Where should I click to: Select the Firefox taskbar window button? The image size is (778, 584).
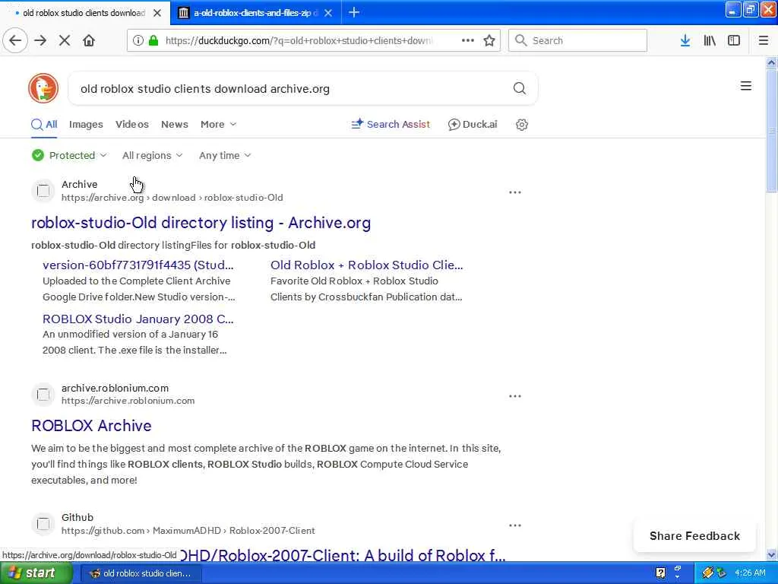141,573
